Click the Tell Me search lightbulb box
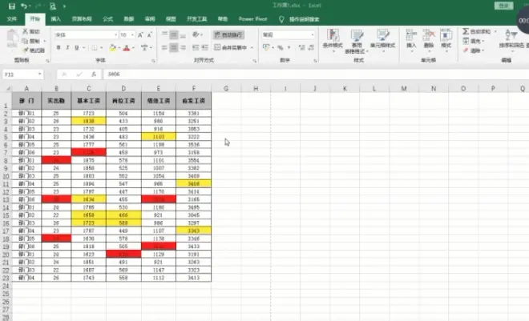 coord(299,19)
